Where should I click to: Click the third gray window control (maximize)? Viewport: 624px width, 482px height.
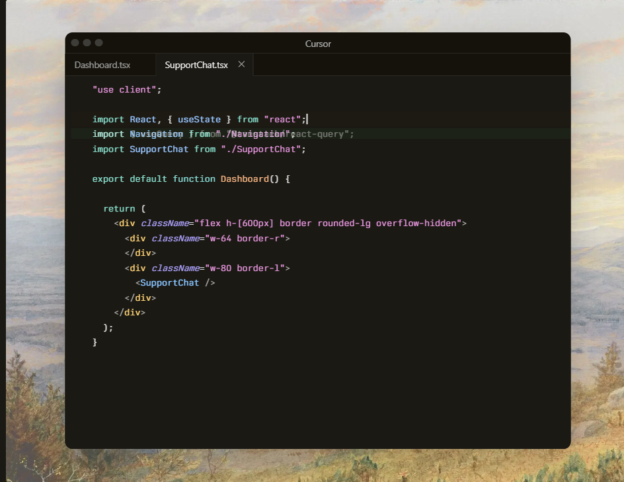[98, 43]
